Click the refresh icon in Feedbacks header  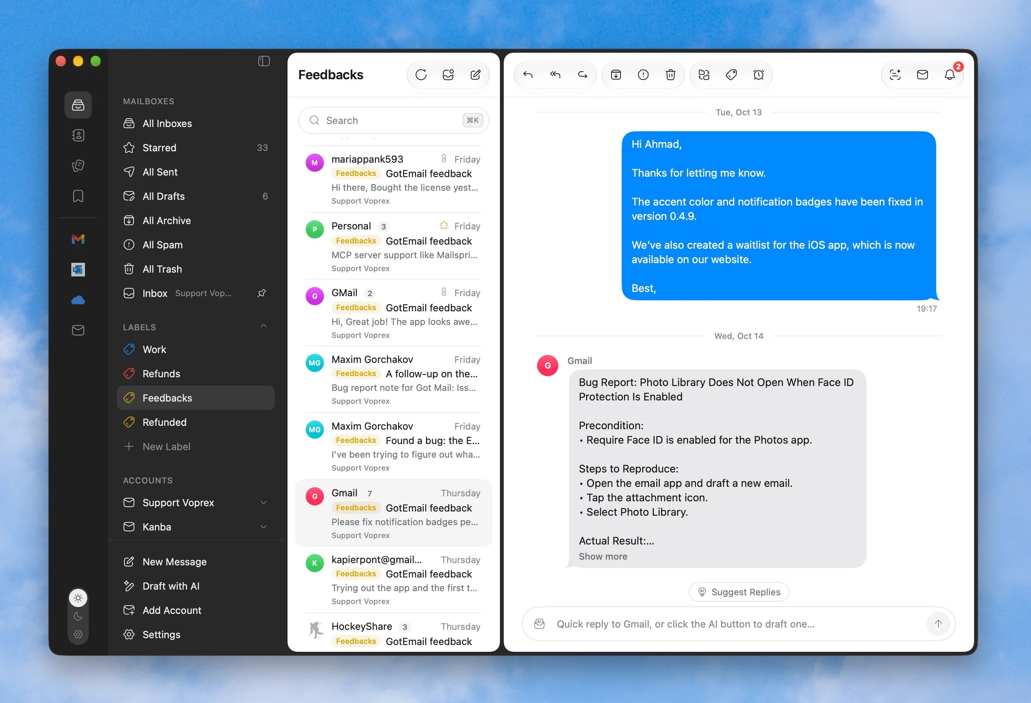421,75
